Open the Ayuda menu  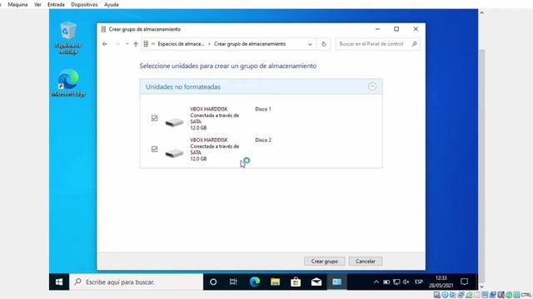tap(111, 4)
